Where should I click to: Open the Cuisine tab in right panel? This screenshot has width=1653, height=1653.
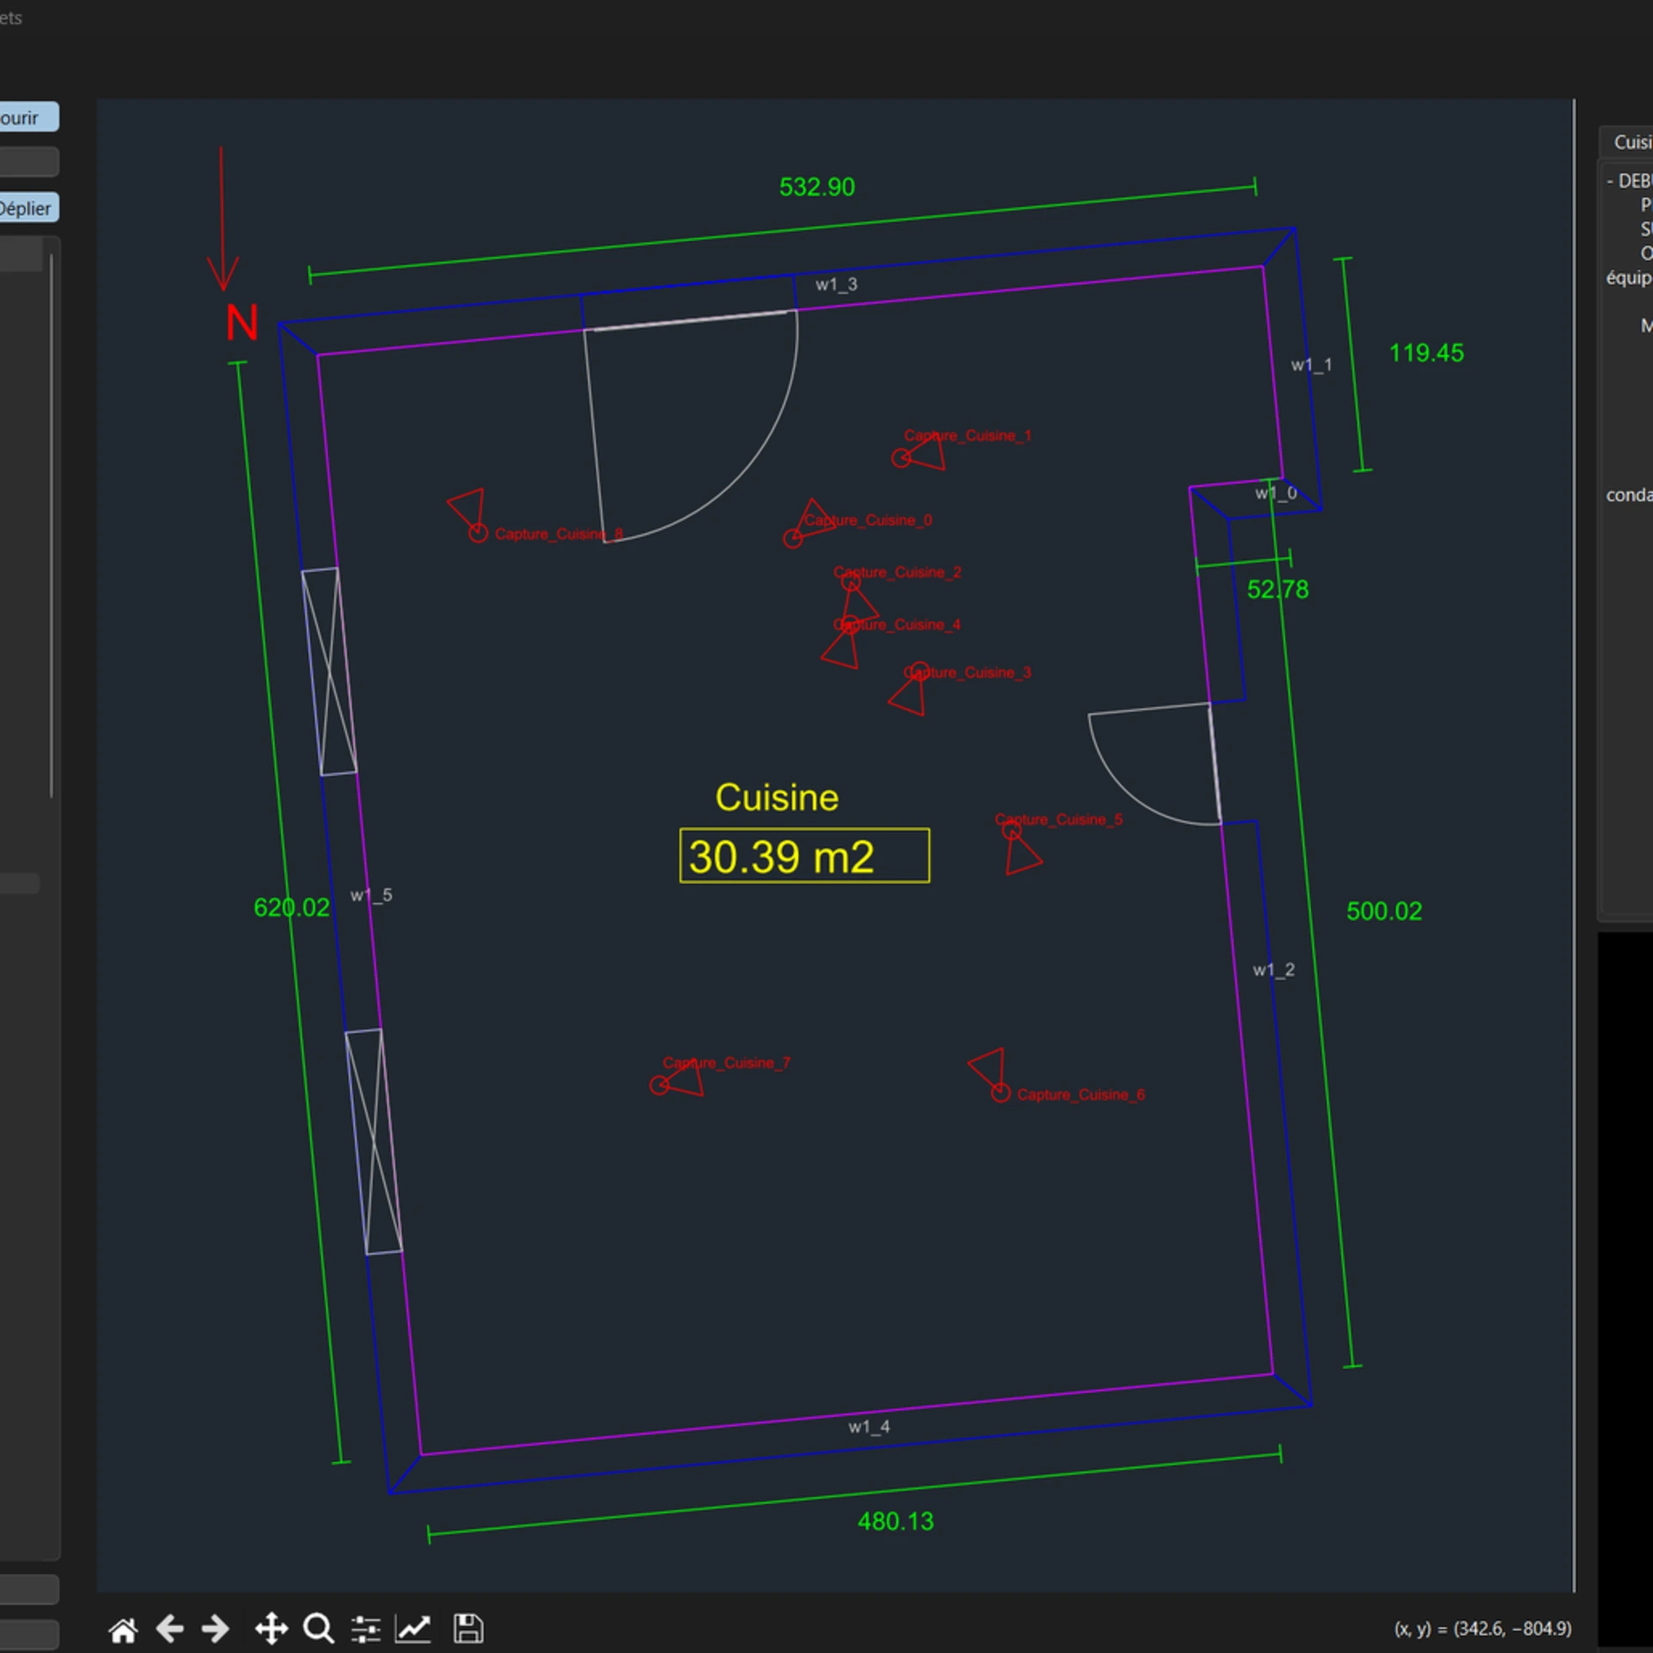[1630, 142]
